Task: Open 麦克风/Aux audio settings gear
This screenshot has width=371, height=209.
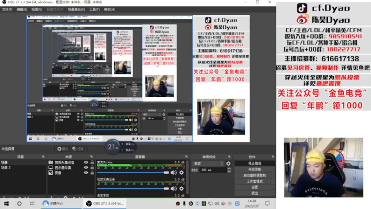Action: click(181, 172)
